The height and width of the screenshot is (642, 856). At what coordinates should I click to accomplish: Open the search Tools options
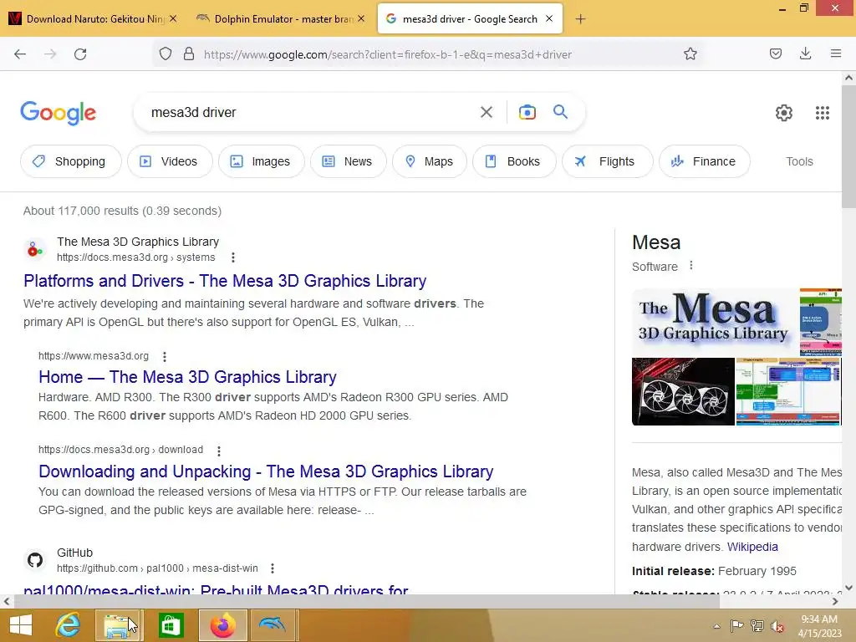pos(799,161)
